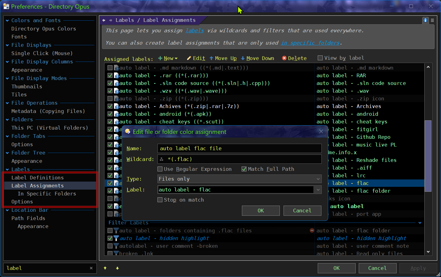This screenshot has width=441, height=277.
Task: Click the wildcard helper icon in the Wildcard field
Action: [161, 159]
